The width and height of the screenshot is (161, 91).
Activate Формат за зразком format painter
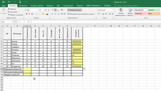pyautogui.click(x=16, y=15)
